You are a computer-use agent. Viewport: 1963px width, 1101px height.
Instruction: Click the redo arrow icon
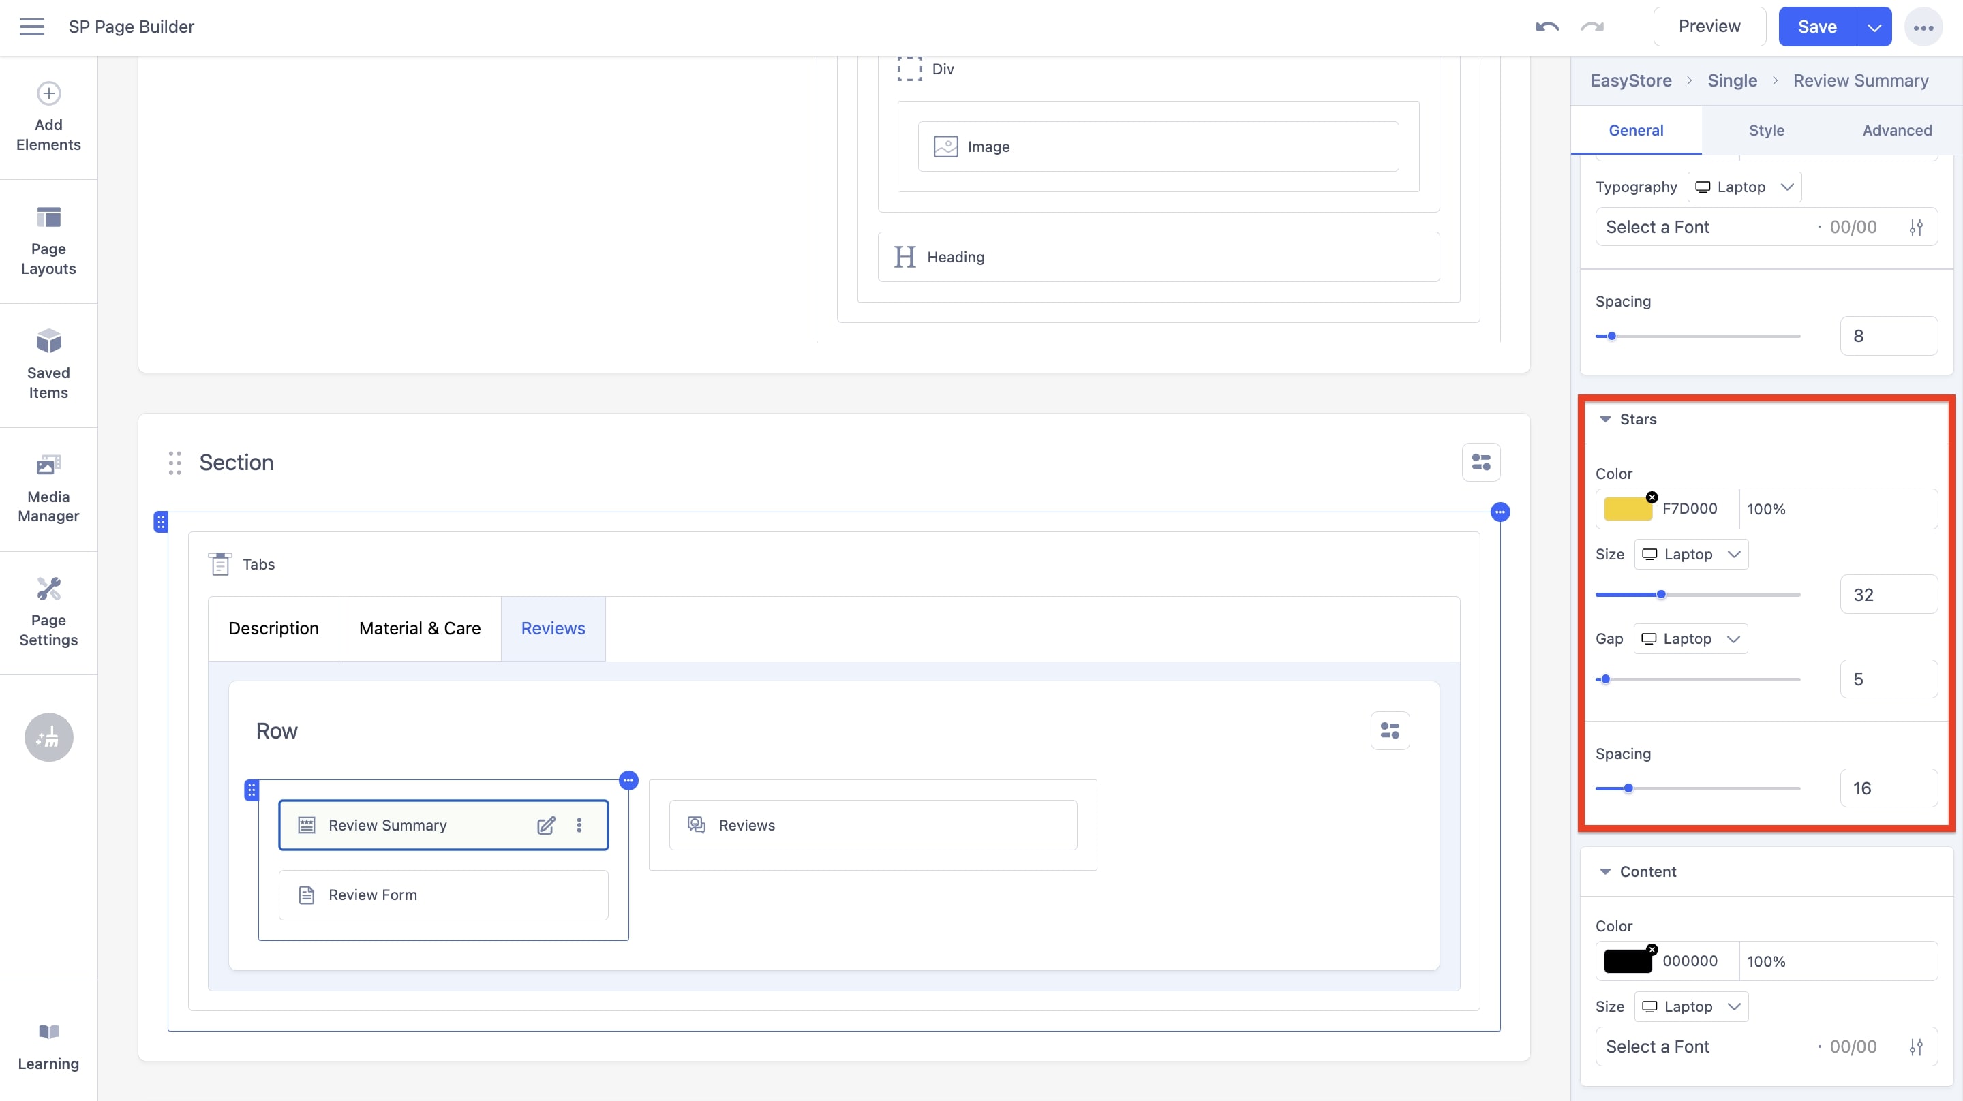pos(1592,27)
